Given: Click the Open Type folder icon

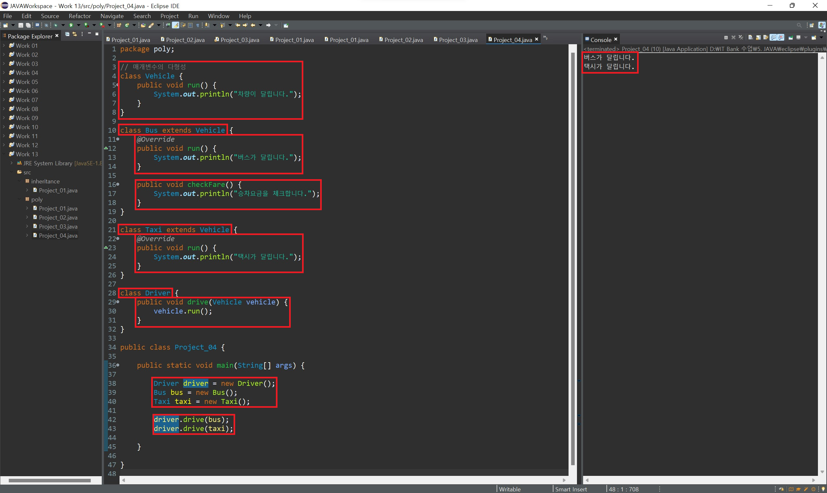Looking at the screenshot, I should click(143, 25).
